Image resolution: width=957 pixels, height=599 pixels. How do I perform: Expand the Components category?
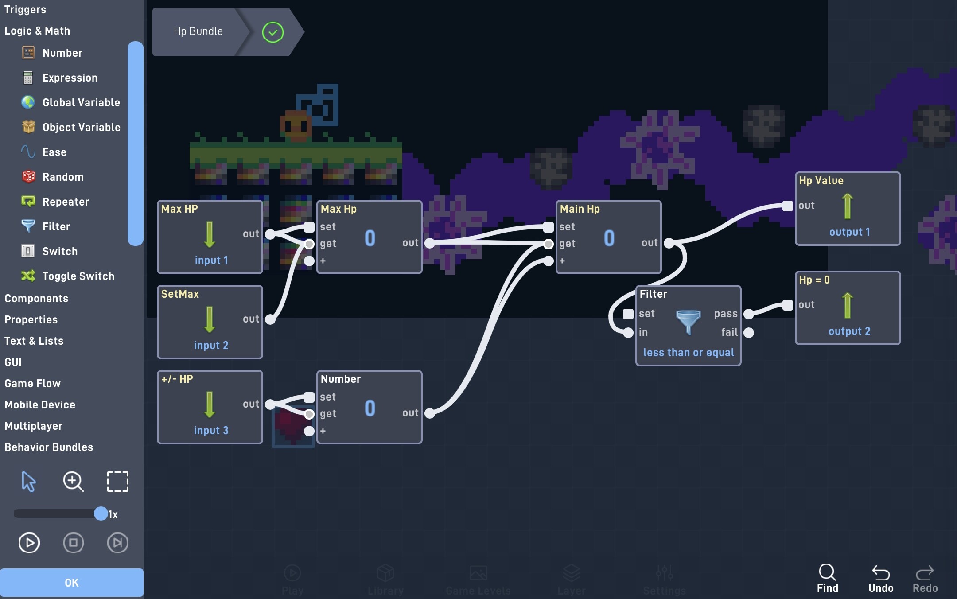point(36,298)
